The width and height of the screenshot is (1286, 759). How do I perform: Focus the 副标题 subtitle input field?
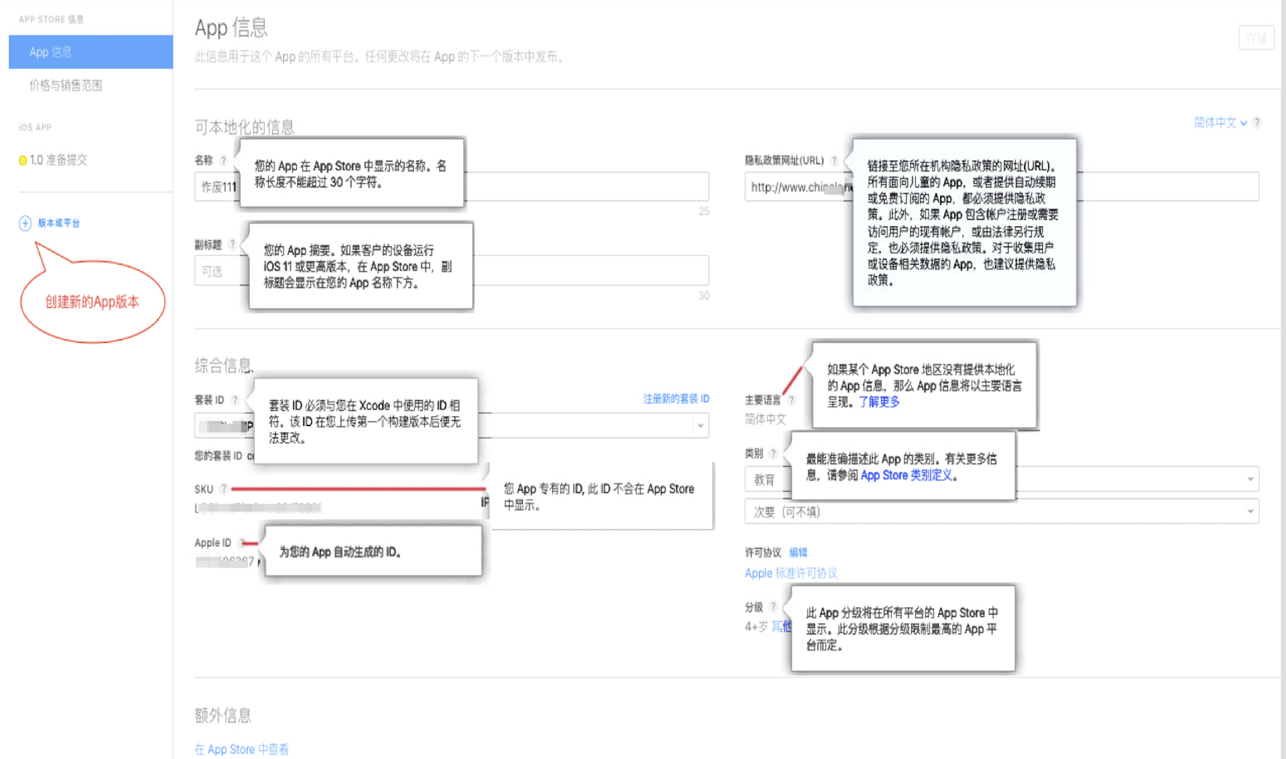click(451, 271)
